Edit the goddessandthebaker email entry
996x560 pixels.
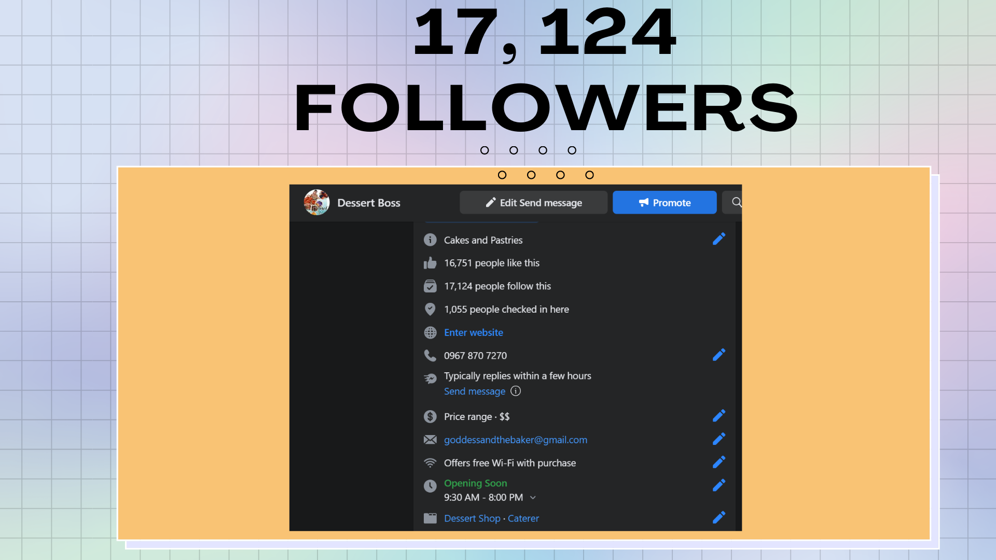tap(718, 439)
